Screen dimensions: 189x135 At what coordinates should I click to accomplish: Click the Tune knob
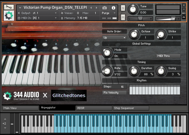tap(133, 9)
